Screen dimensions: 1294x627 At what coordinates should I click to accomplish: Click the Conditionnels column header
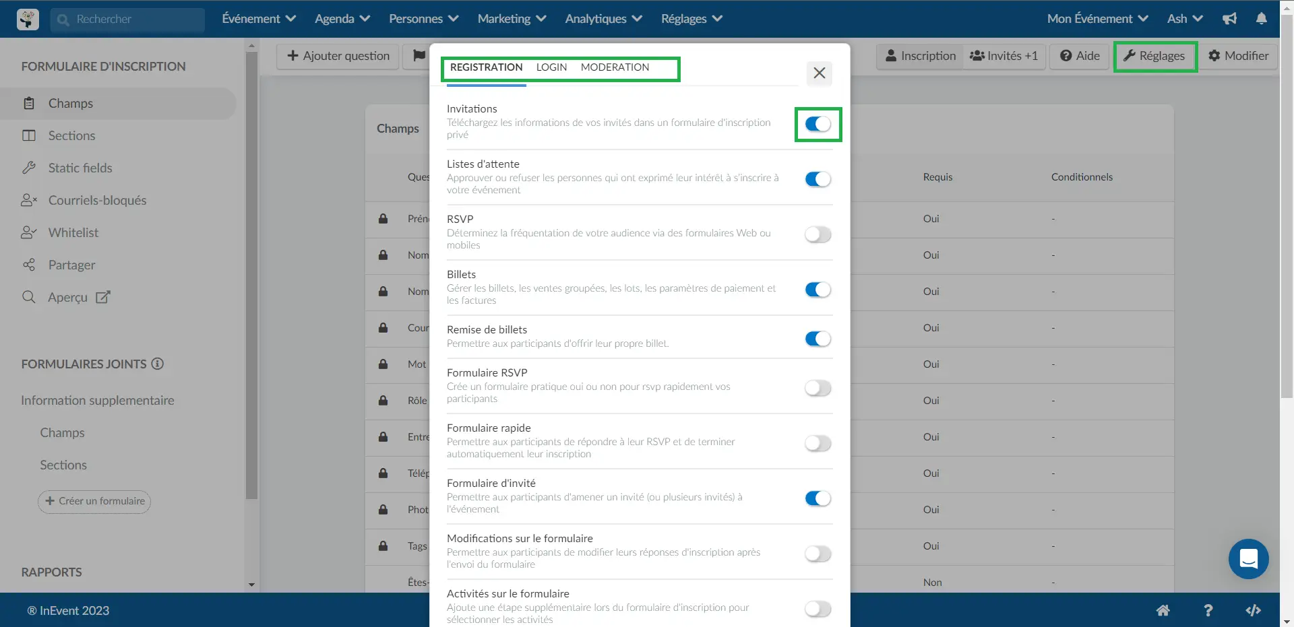pyautogui.click(x=1082, y=177)
